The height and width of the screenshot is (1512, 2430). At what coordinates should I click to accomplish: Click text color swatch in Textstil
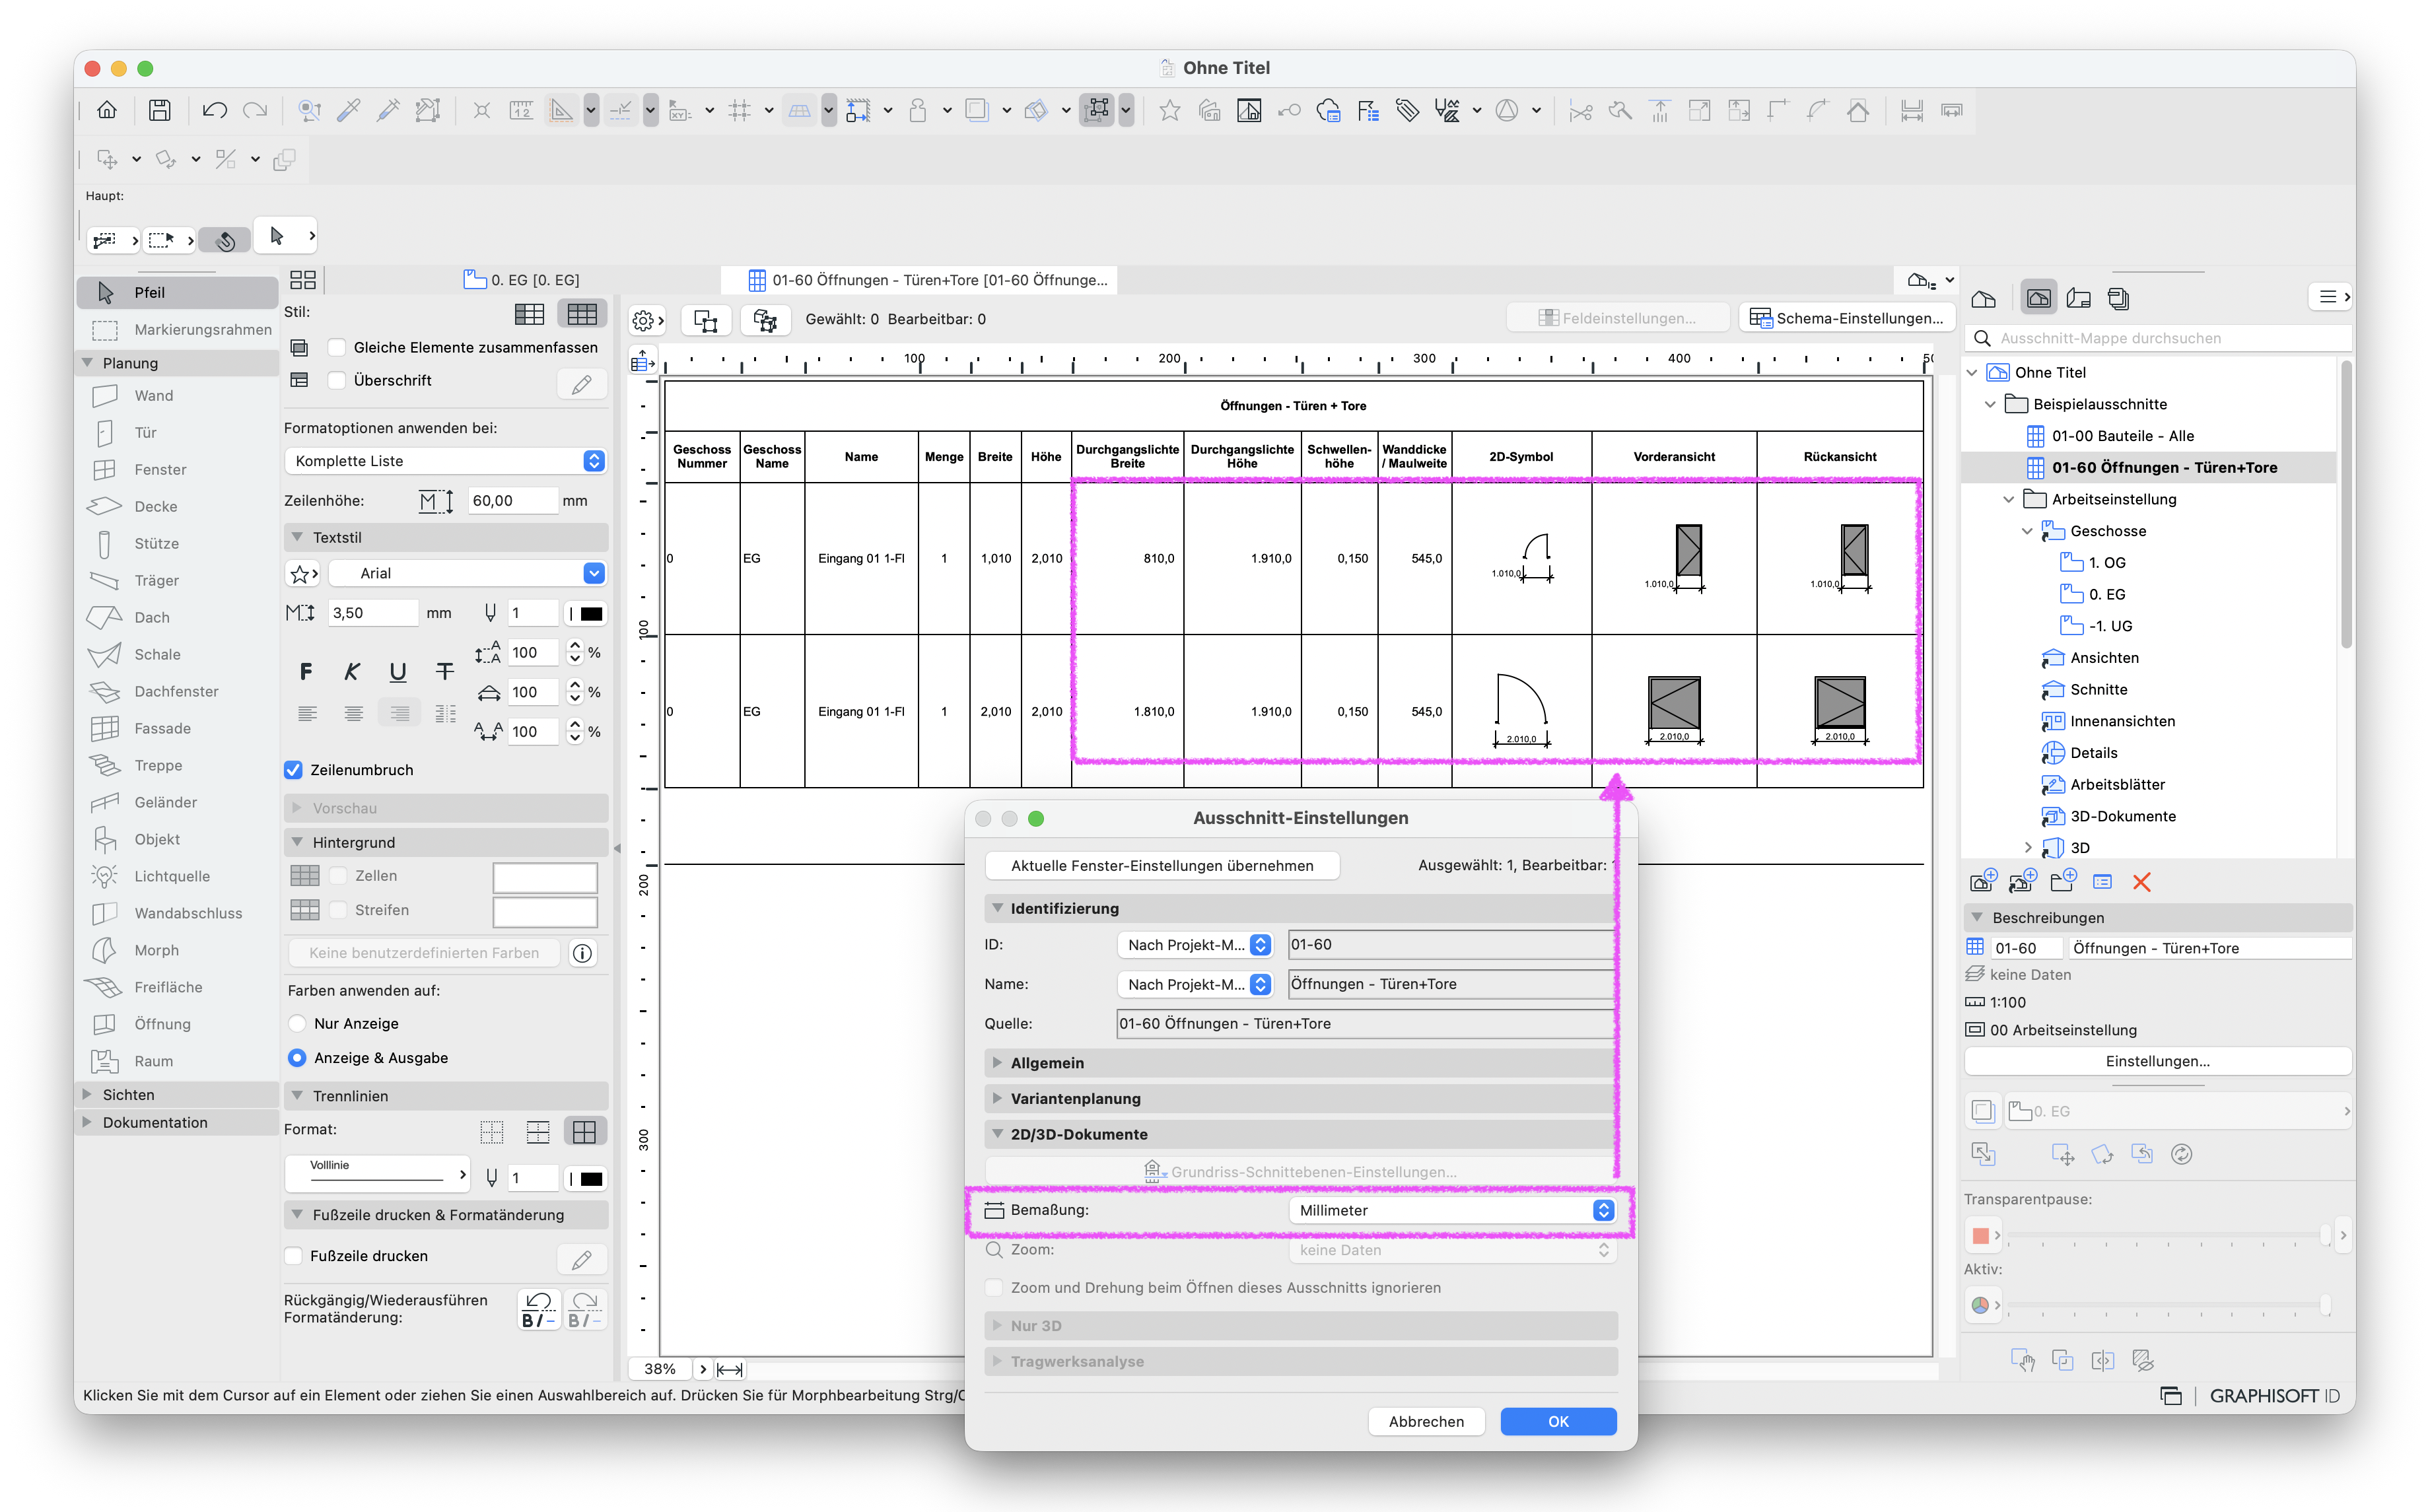[591, 614]
